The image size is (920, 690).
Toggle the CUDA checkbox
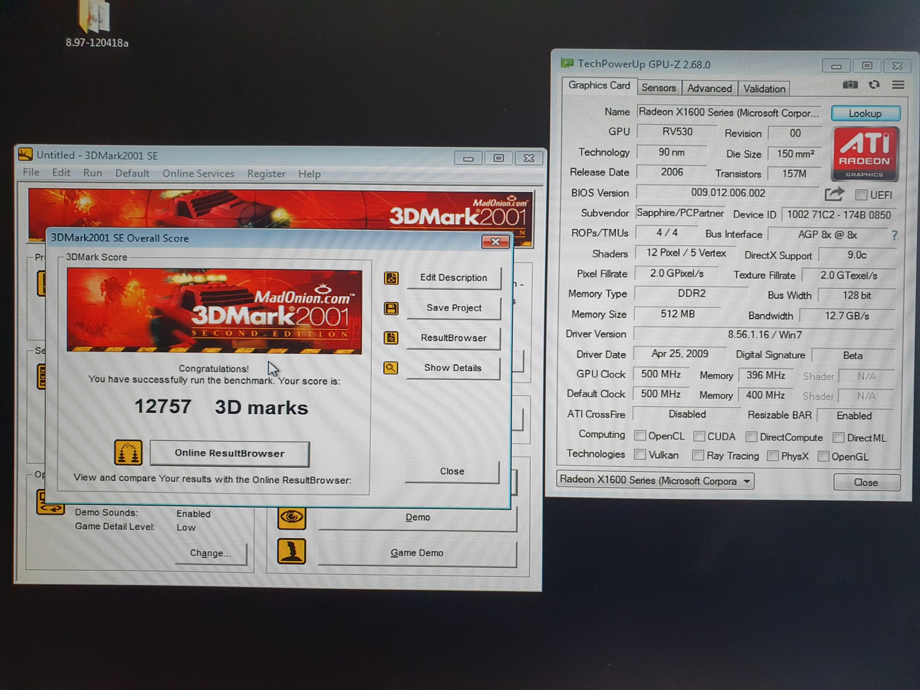pos(699,436)
